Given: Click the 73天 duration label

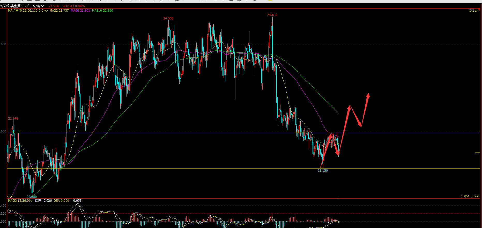Looking at the screenshot, I should click(10, 196).
